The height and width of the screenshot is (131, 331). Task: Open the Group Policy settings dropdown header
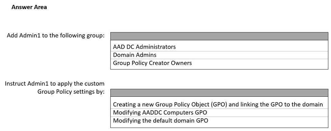[x=219, y=93]
